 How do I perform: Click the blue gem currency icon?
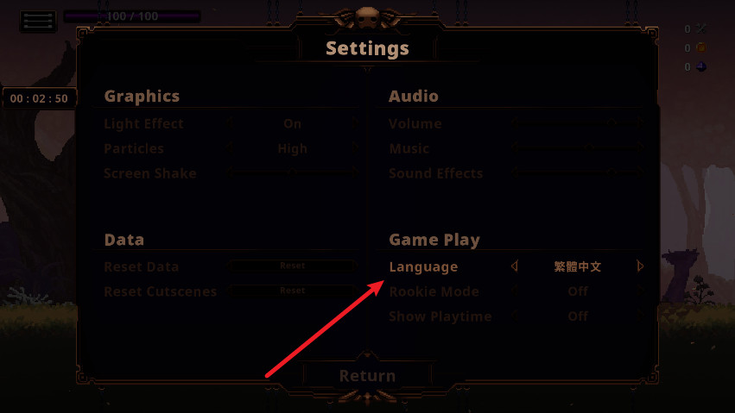tap(701, 67)
